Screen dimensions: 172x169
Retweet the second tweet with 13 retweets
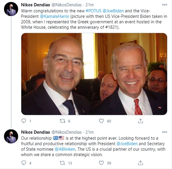(x=63, y=163)
